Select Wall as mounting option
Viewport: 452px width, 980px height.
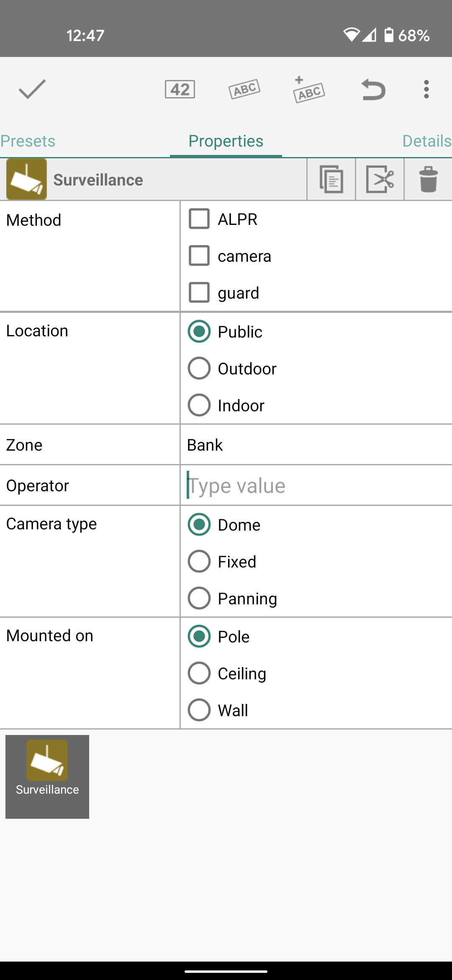199,710
